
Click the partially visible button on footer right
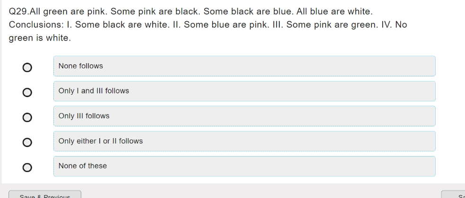(x=453, y=194)
